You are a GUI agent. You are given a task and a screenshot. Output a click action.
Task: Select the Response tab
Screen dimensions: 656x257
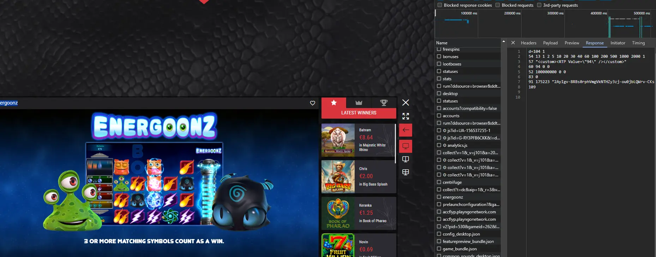595,43
